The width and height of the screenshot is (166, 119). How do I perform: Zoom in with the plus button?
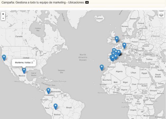[3, 14]
